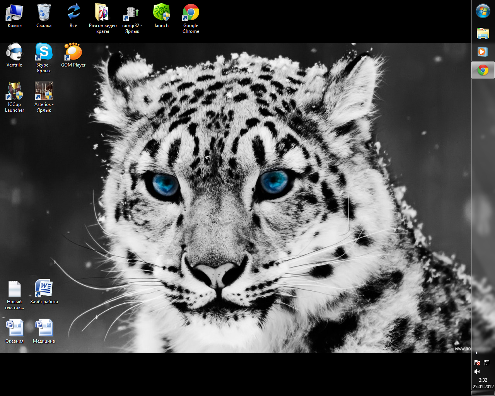Select the label Skype - Ярлык

tap(44, 68)
